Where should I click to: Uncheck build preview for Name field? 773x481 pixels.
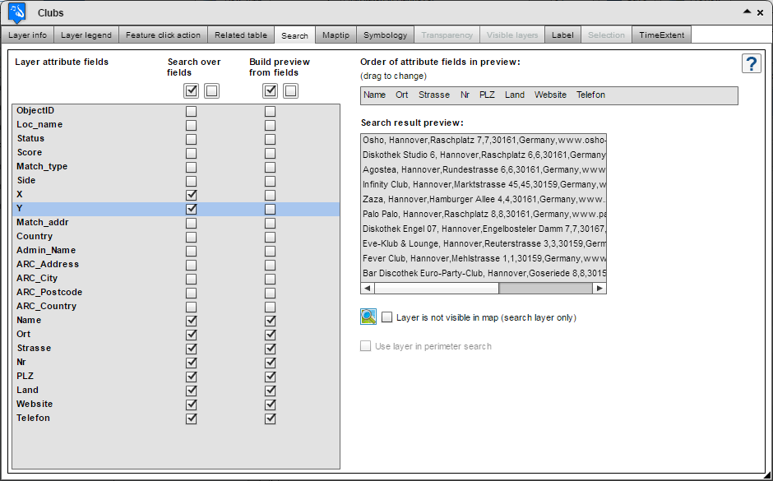(271, 321)
